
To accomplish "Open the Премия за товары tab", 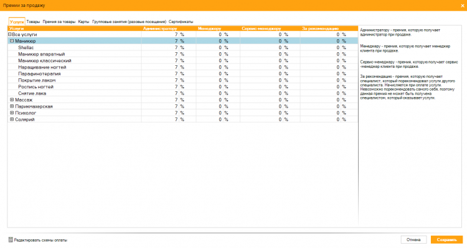I will click(59, 22).
